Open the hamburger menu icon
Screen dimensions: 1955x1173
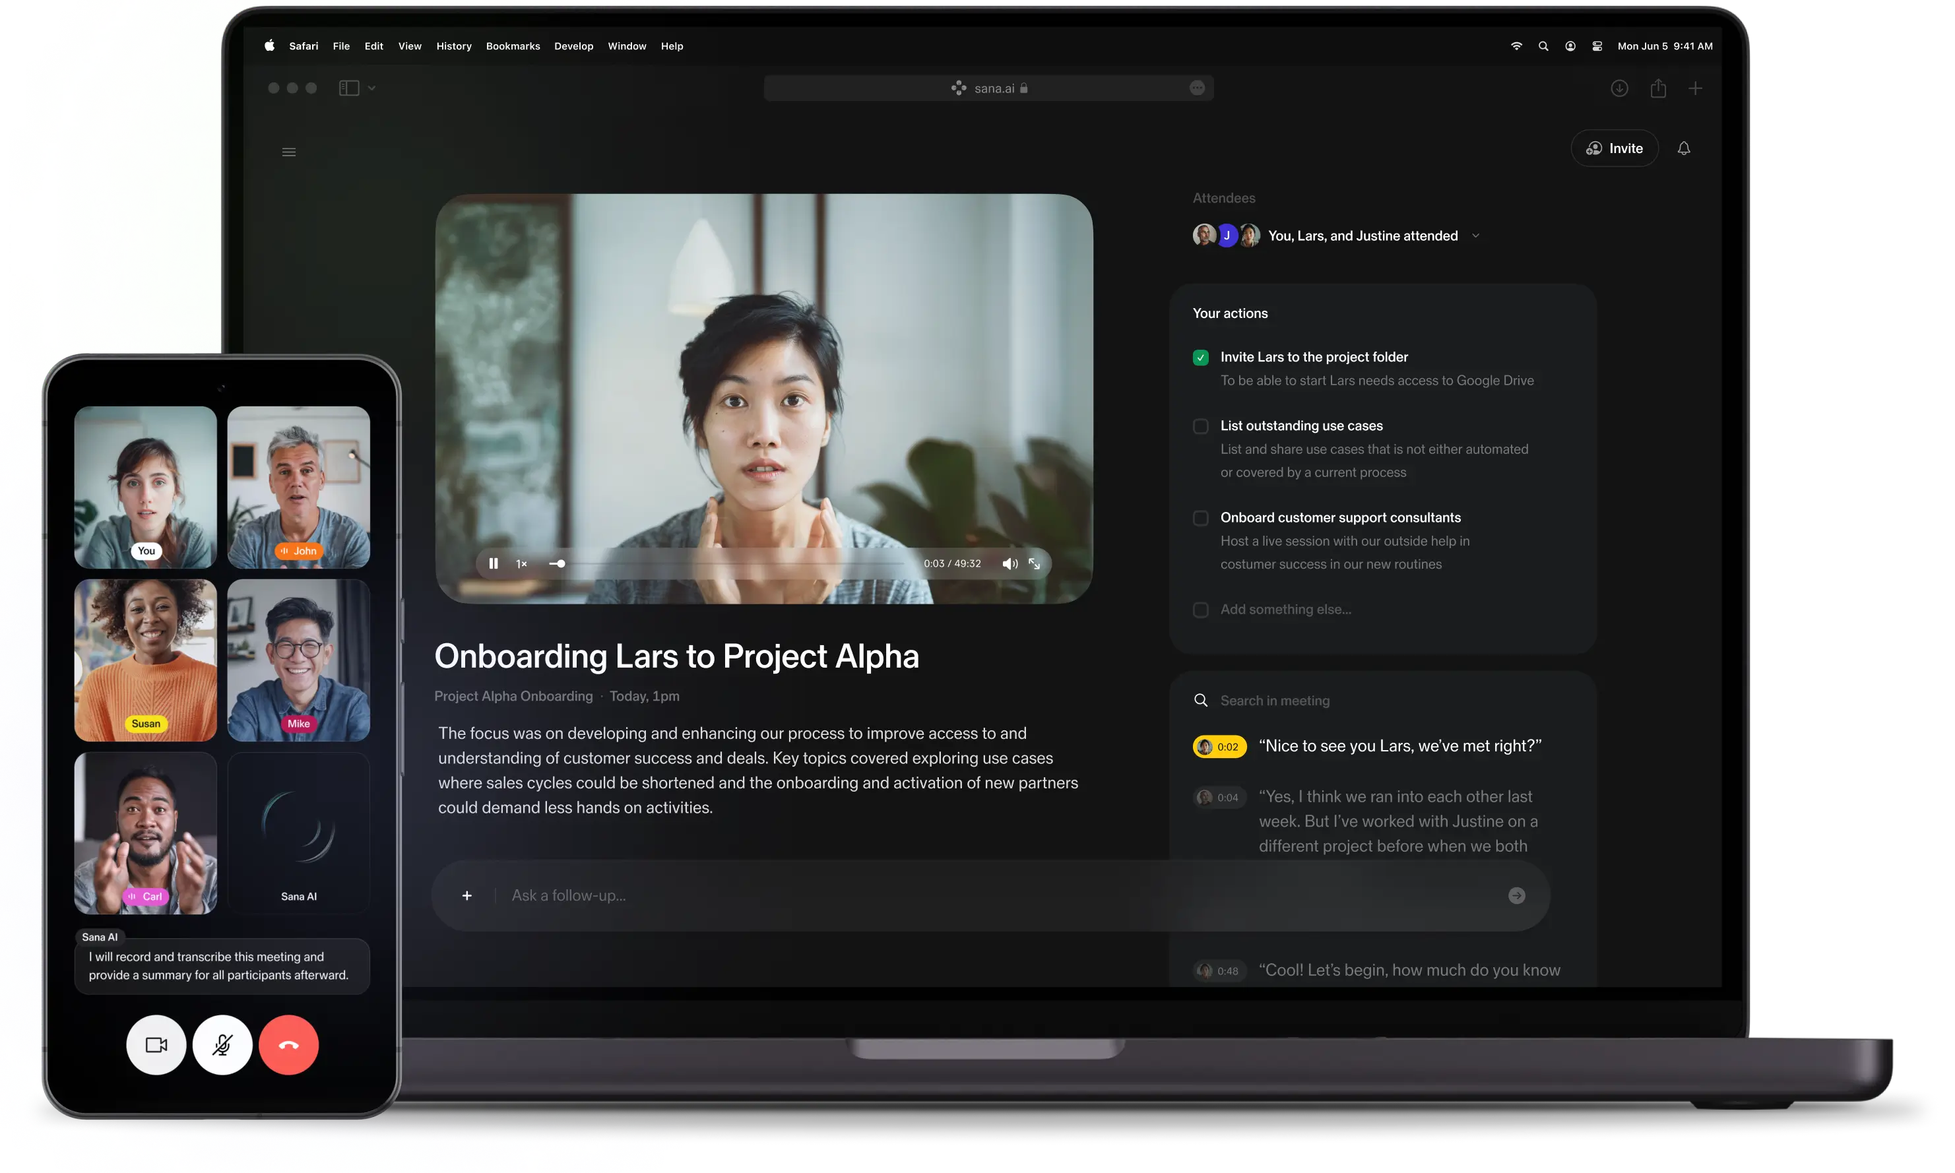(x=290, y=152)
